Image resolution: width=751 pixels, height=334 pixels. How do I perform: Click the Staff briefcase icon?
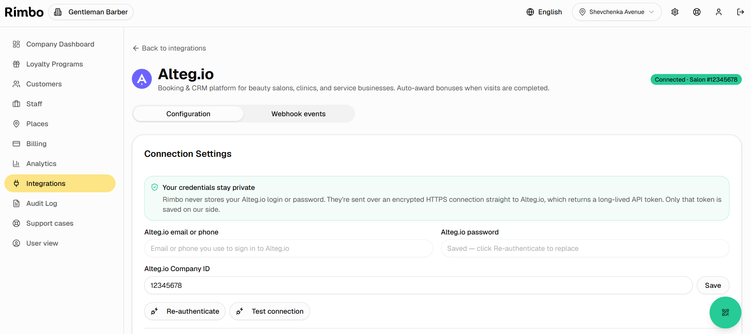pyautogui.click(x=16, y=104)
